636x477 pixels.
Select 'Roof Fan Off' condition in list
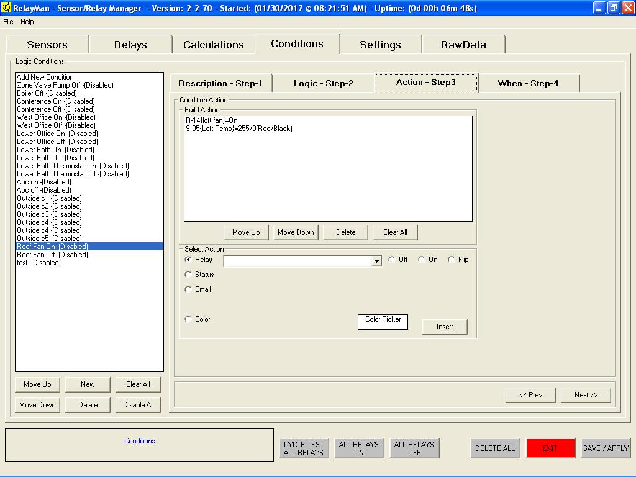pos(52,255)
